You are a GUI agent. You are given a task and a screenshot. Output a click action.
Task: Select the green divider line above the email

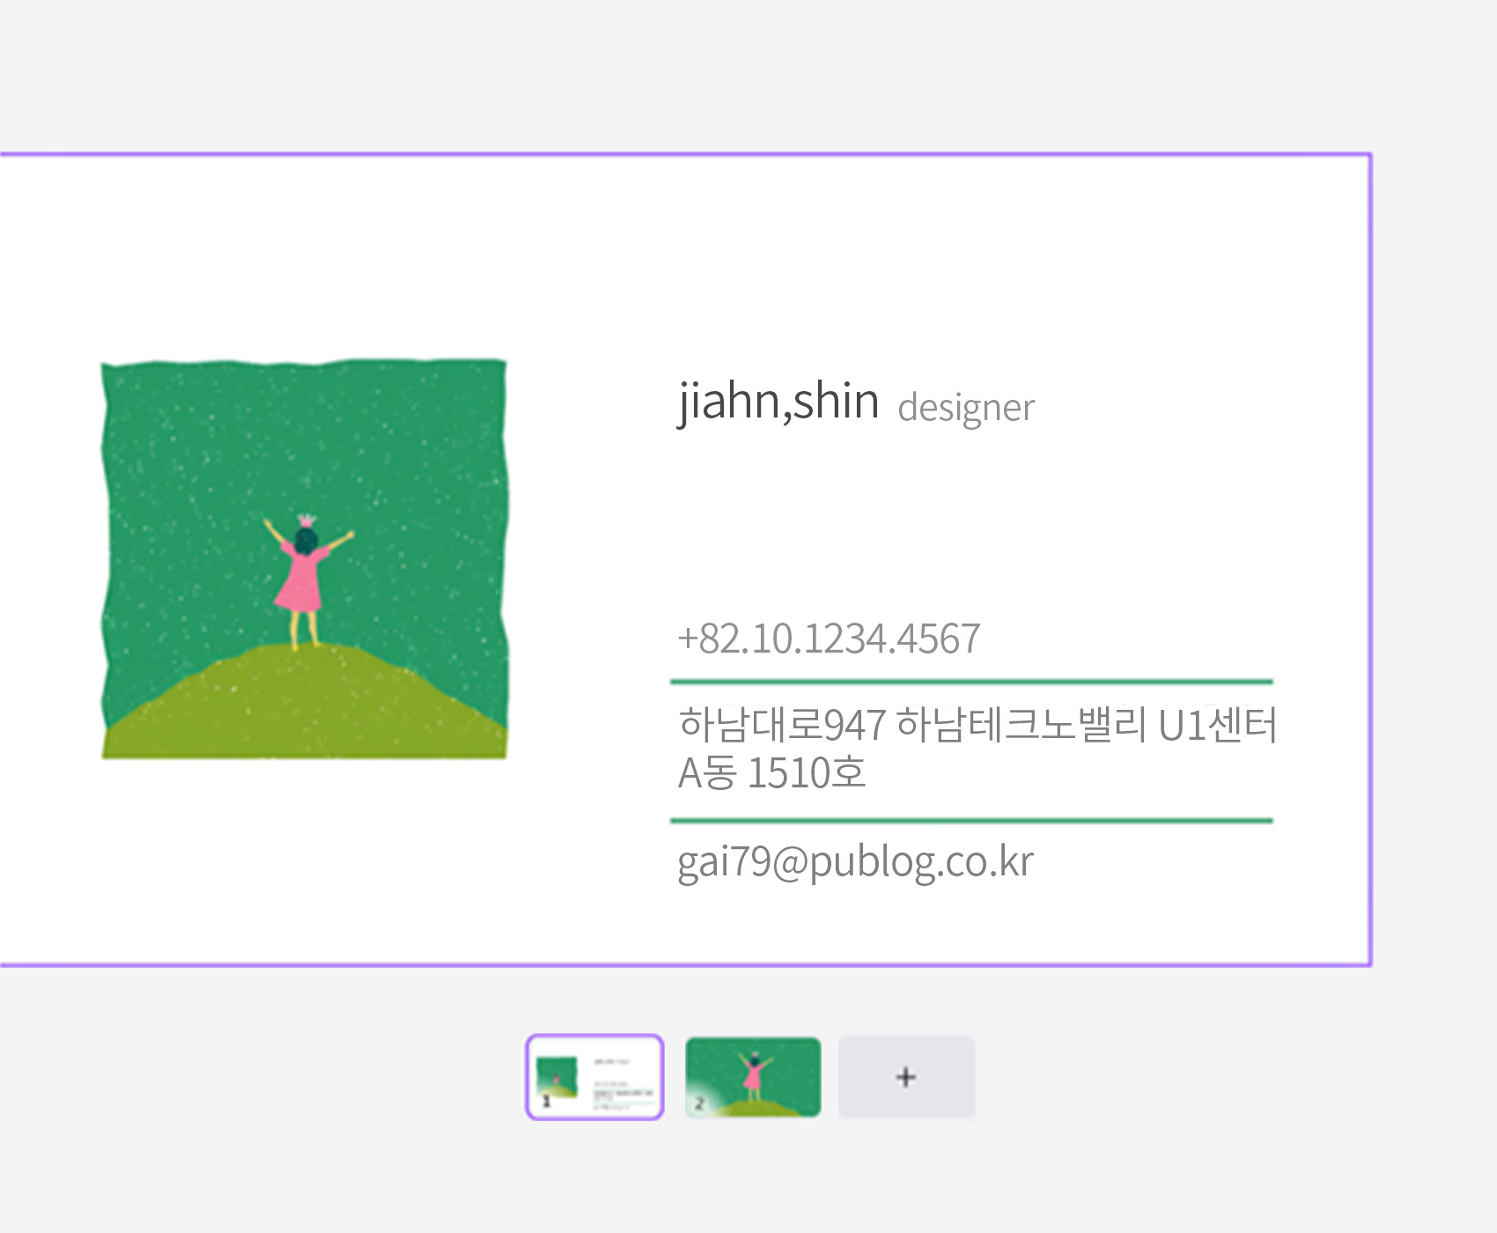click(x=971, y=821)
